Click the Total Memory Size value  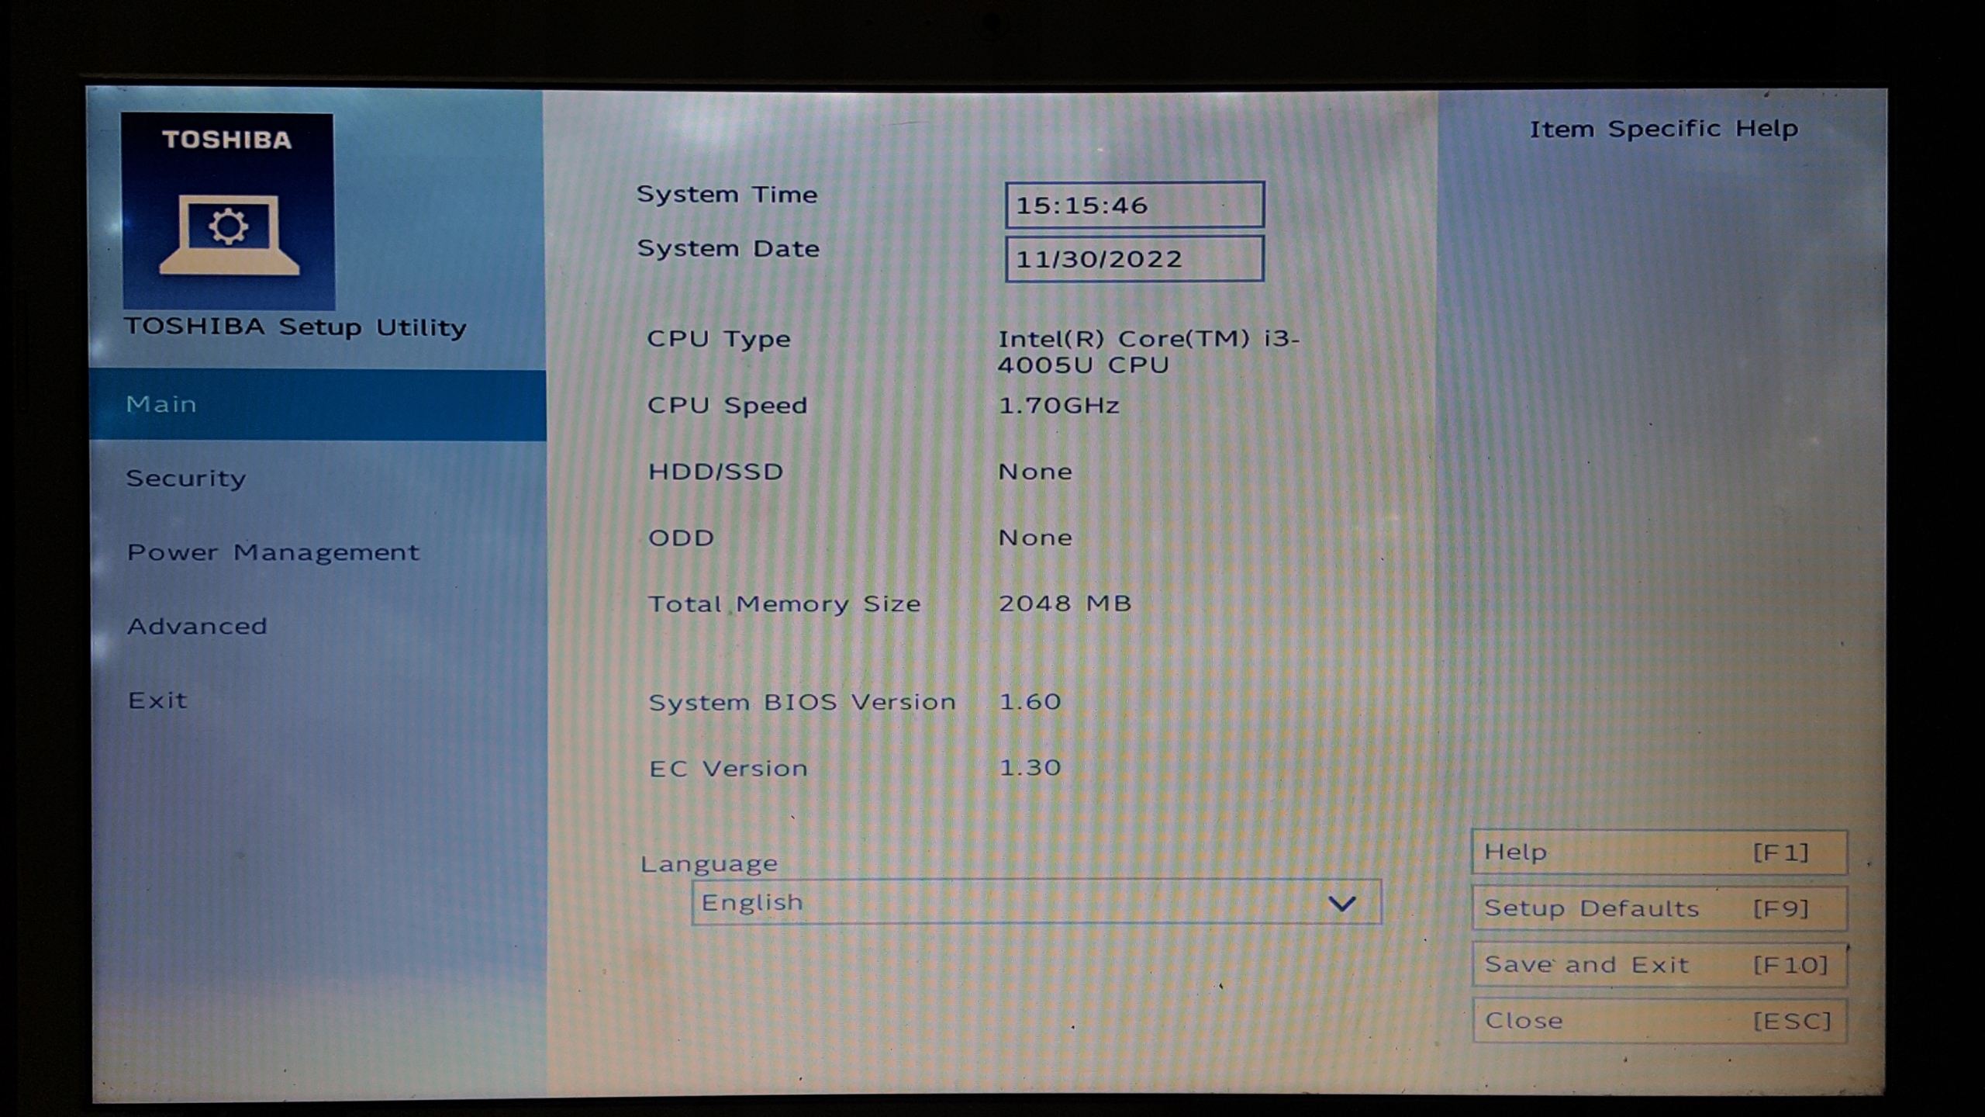(x=1065, y=603)
